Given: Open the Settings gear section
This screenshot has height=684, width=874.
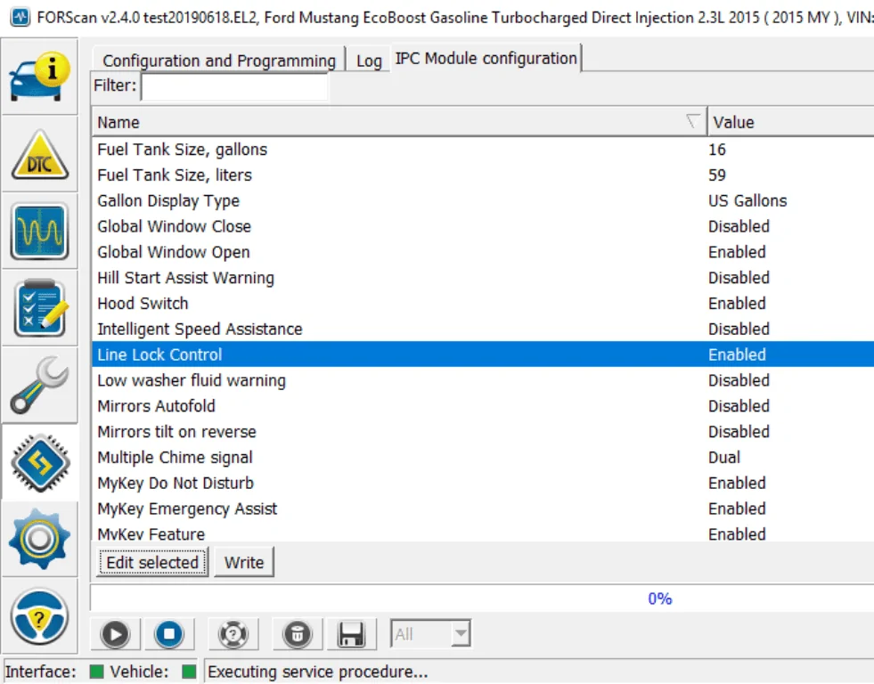Looking at the screenshot, I should [39, 539].
